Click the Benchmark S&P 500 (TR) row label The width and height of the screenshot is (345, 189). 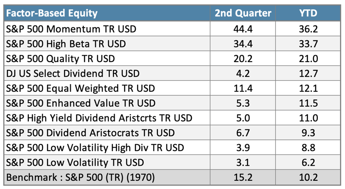(x=80, y=177)
